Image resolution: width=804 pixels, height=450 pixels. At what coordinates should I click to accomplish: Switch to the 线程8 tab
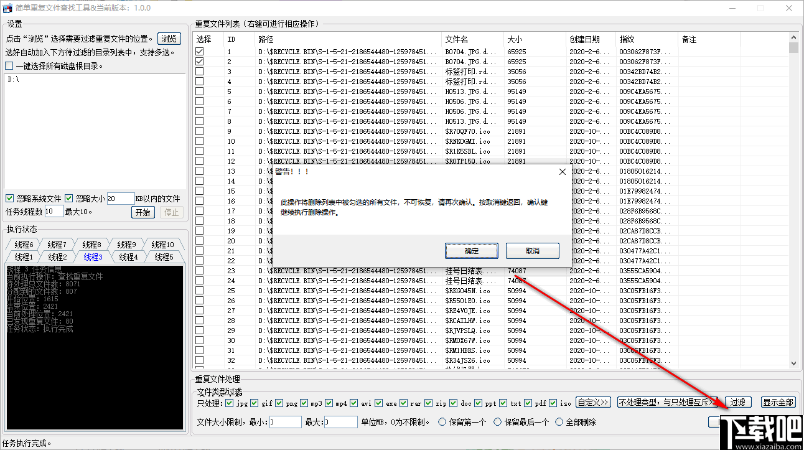(x=92, y=245)
